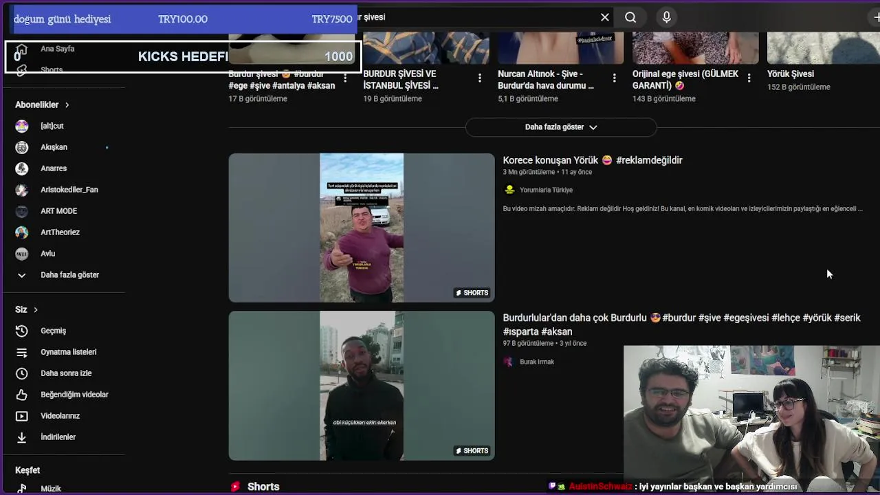Expand Daha fazla göster under search results
The height and width of the screenshot is (495, 880).
[561, 127]
